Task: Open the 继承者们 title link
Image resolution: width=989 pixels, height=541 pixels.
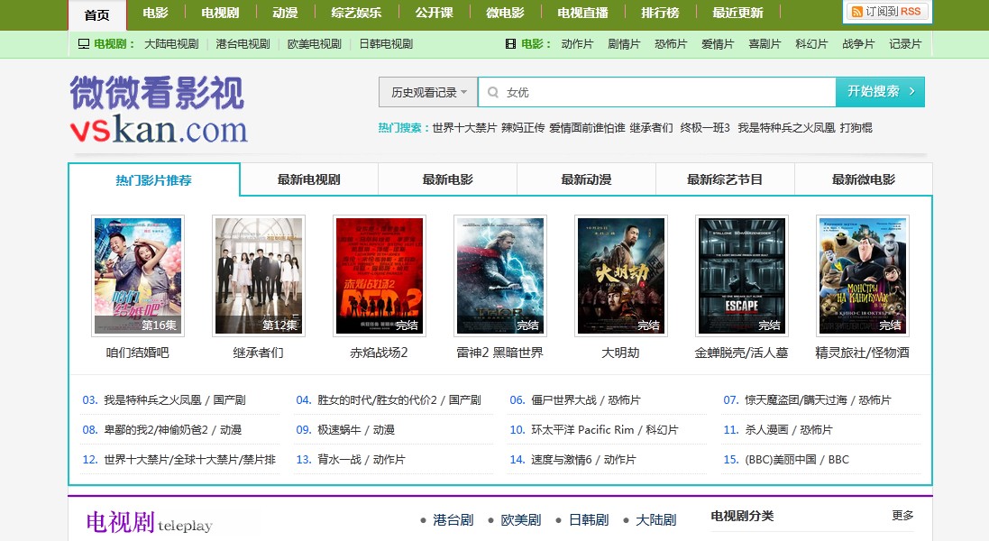Action: 259,353
